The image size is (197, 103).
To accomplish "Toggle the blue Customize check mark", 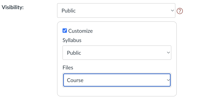I will [65, 31].
